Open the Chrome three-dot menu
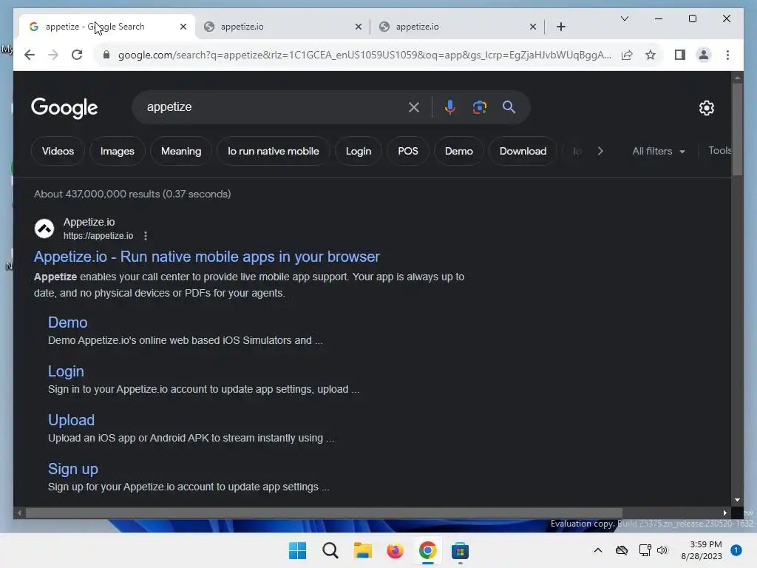 pos(727,55)
